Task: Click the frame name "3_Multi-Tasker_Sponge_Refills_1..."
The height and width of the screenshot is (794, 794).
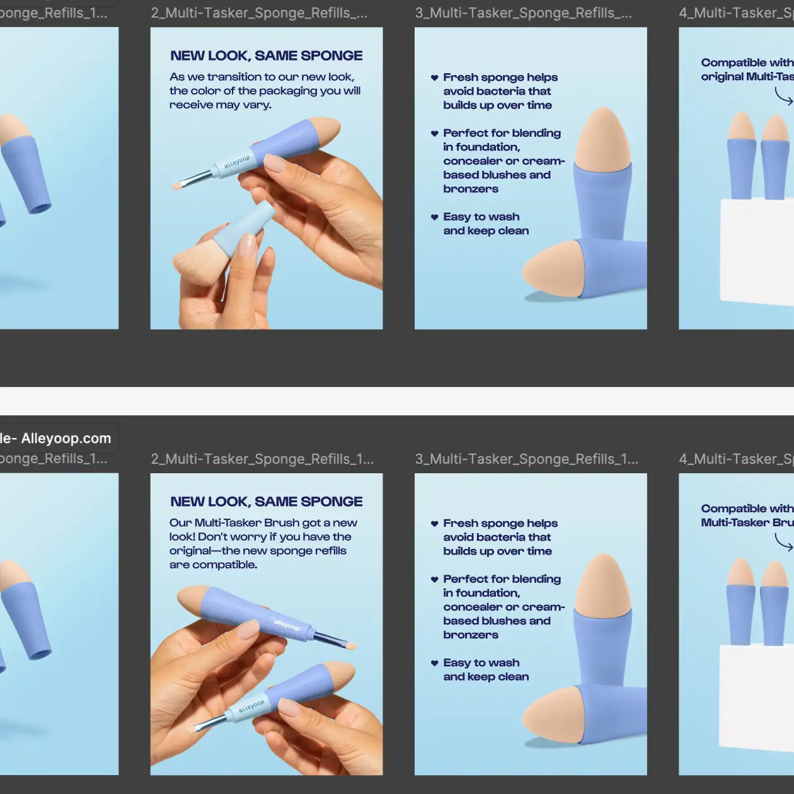Action: (526, 459)
